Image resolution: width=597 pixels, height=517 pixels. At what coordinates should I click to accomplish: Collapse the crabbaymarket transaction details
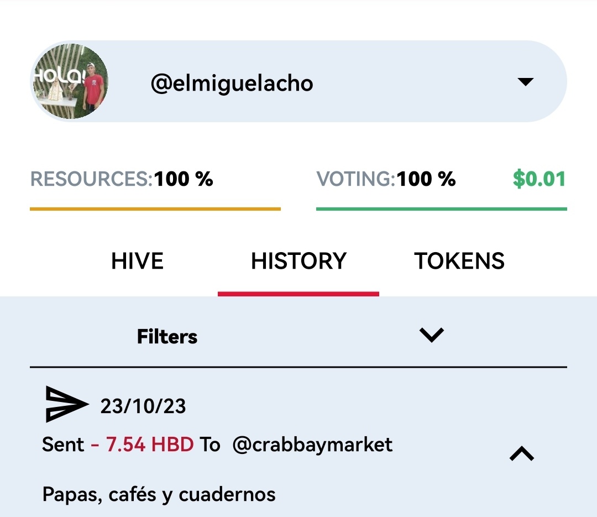pyautogui.click(x=522, y=453)
